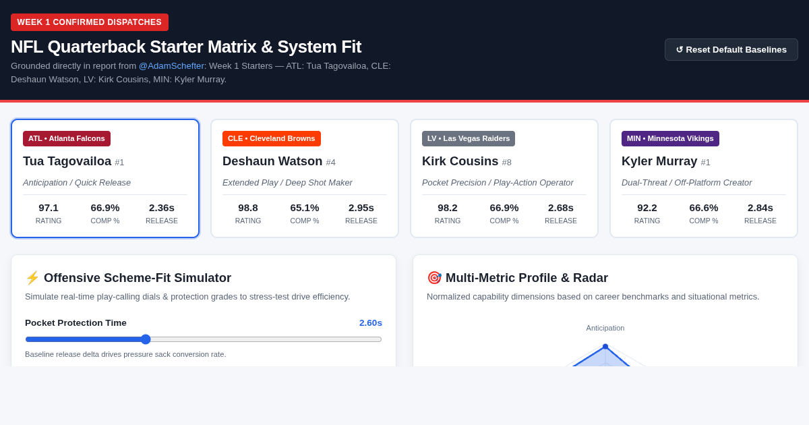Choose the Kyler Murray quarterback card
This screenshot has width=809, height=425.
click(704, 179)
